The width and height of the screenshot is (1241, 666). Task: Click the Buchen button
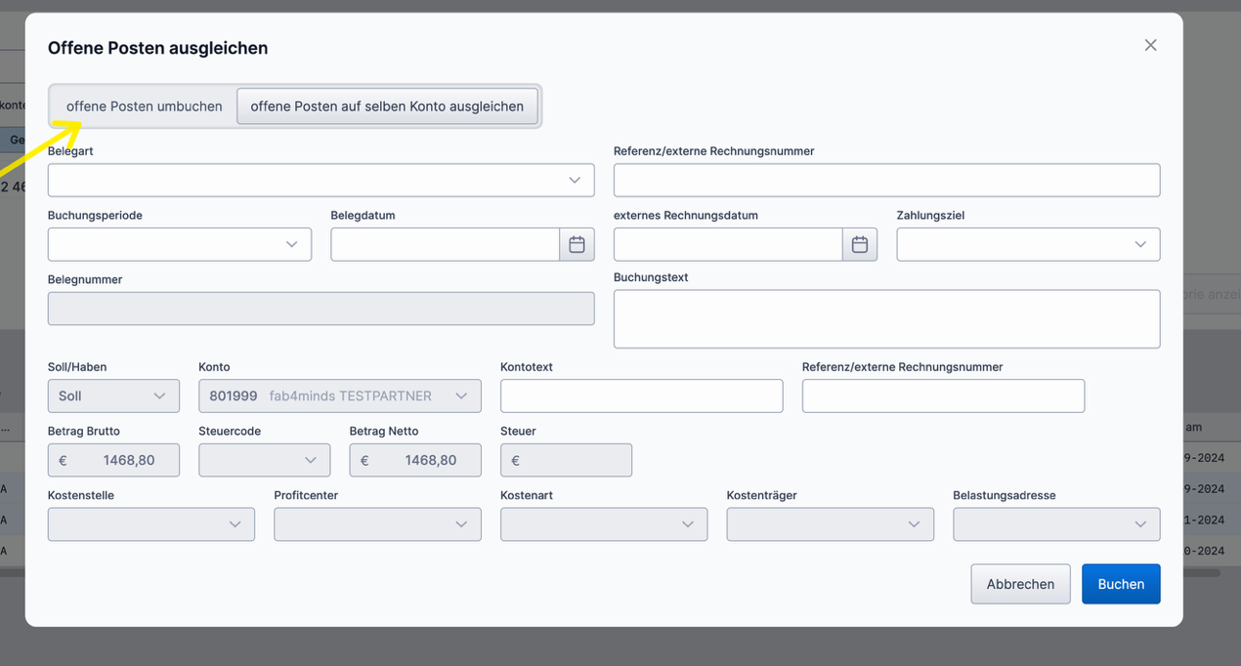click(1121, 583)
